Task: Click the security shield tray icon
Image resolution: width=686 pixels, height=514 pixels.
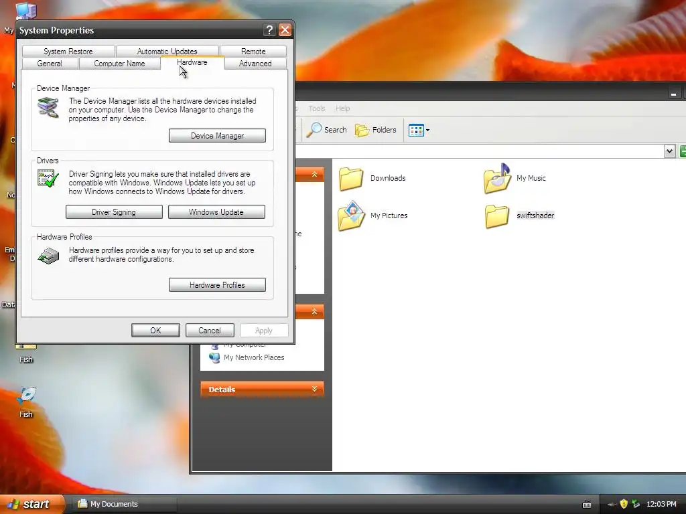Action: (x=624, y=504)
